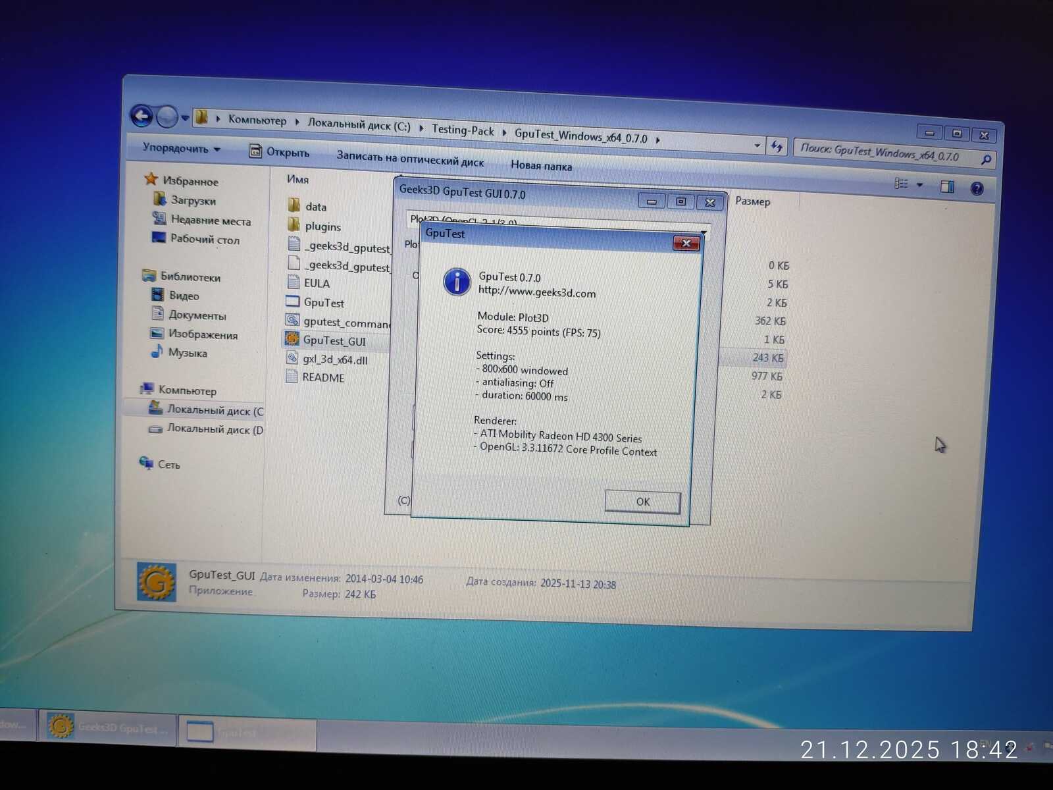Viewport: 1053px width, 790px height.
Task: Select the GpuTest_GUI gear icon in file list
Action: 292,339
